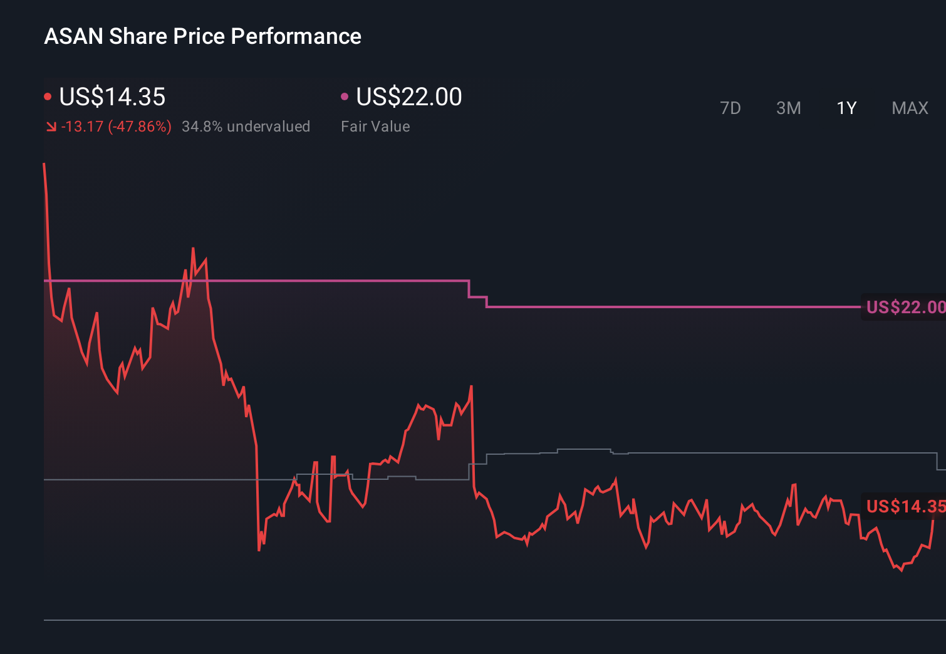Select the 1Y tab

point(846,108)
